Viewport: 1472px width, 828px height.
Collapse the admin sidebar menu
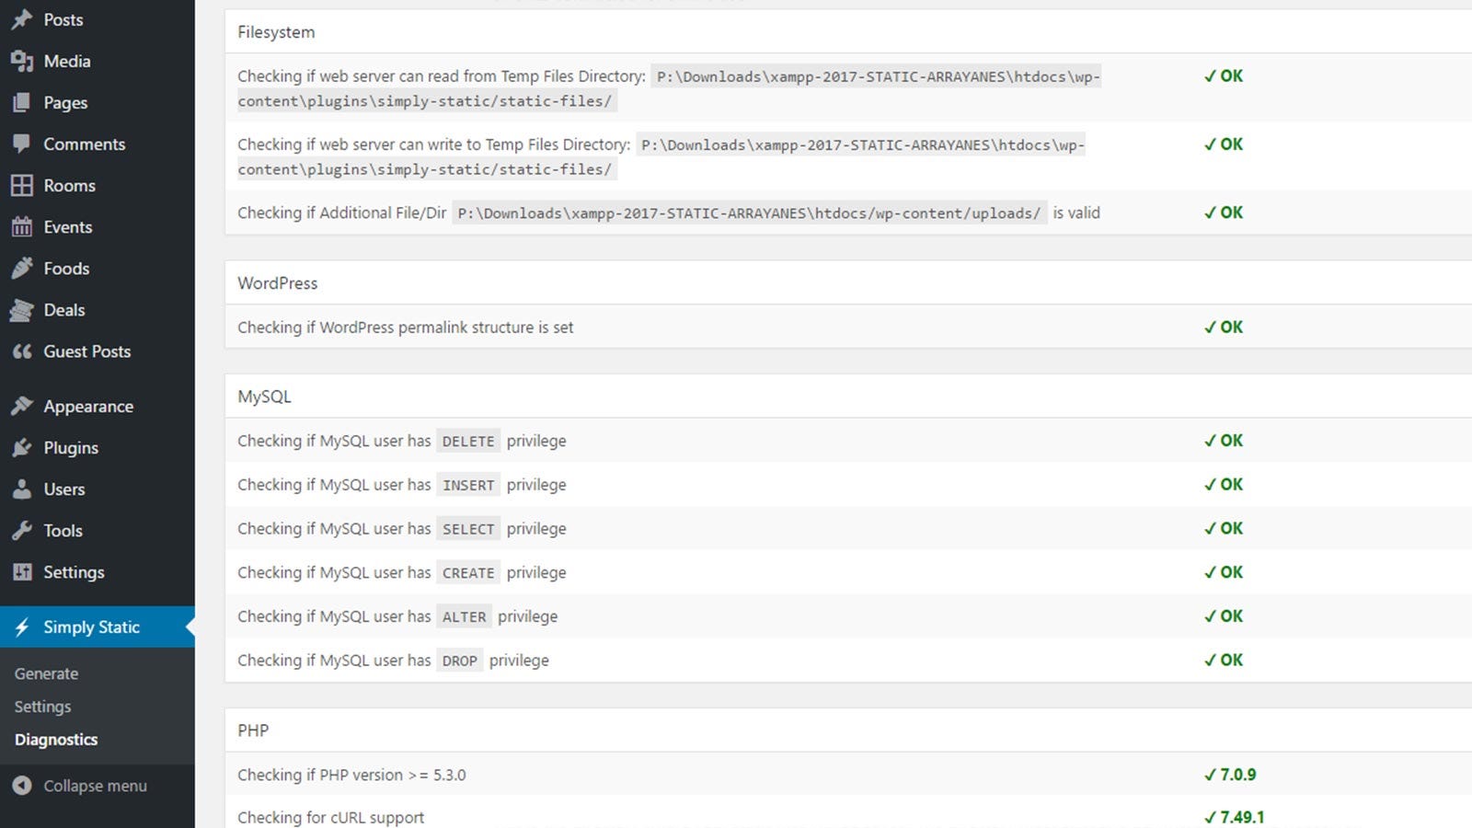pos(83,786)
